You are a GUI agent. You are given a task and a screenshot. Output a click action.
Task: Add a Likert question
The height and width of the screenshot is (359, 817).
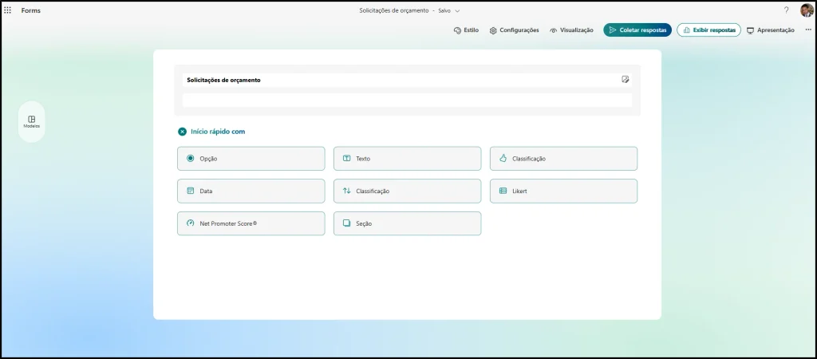tap(563, 191)
